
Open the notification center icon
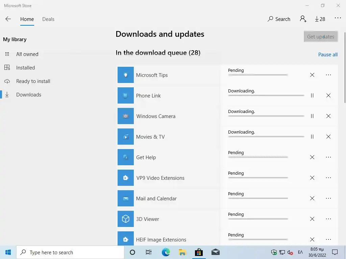(335, 252)
